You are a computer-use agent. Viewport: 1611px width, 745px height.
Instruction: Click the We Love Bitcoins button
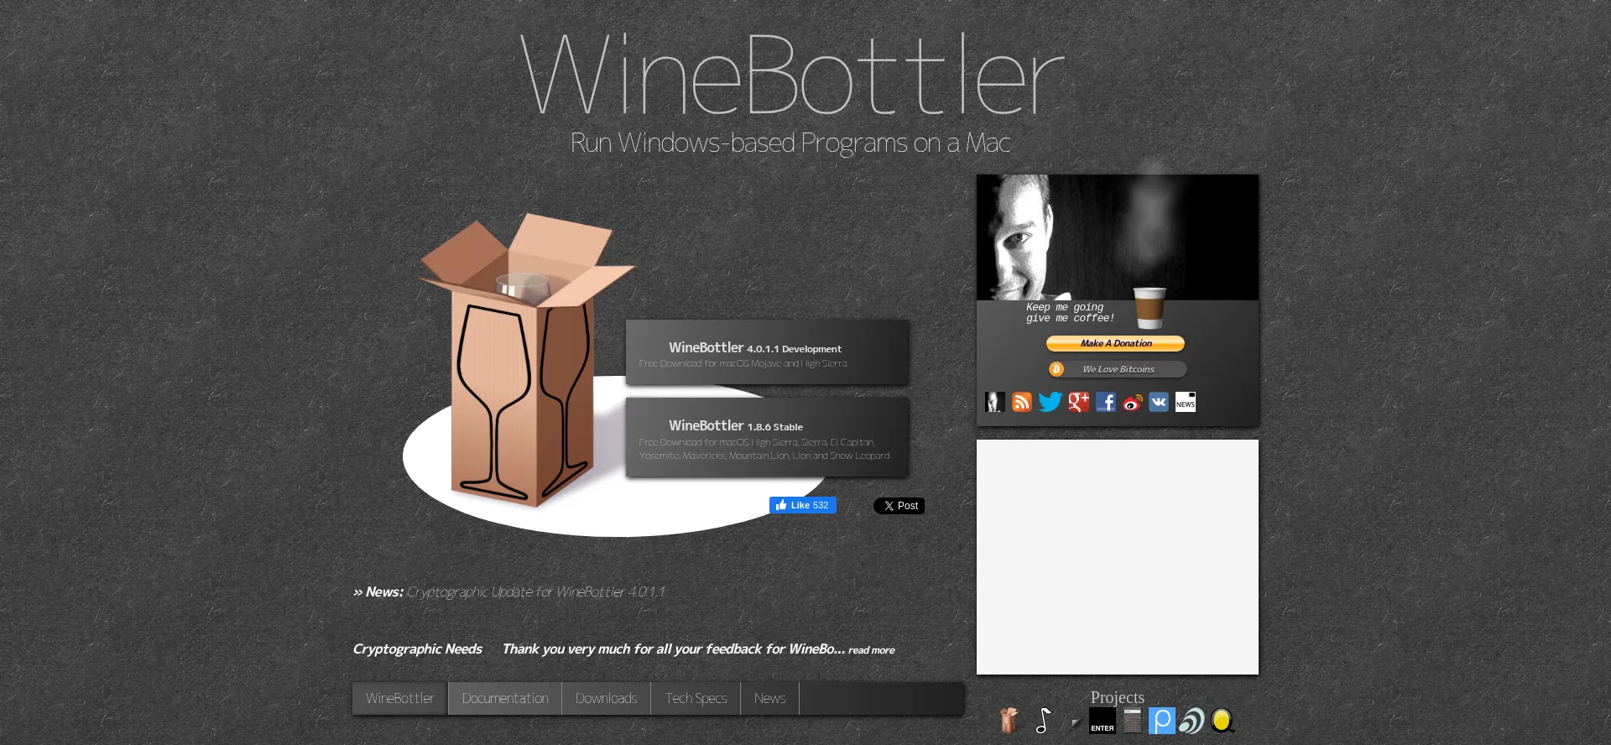pyautogui.click(x=1118, y=369)
